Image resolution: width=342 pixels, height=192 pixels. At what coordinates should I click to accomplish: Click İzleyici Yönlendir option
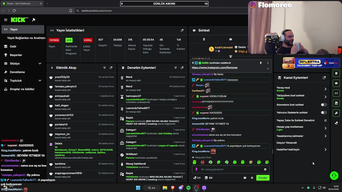pyautogui.click(x=287, y=143)
